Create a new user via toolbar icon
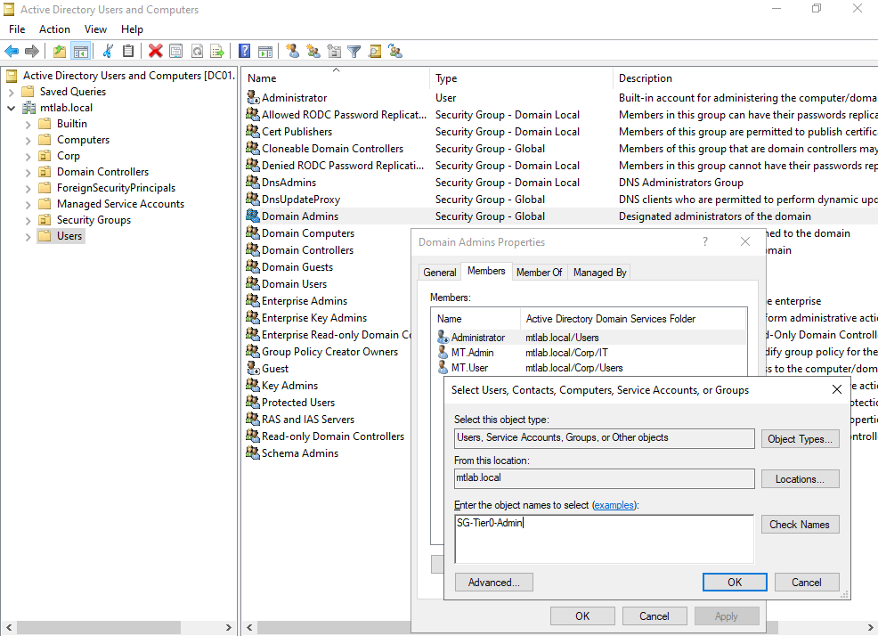The image size is (878, 636). tap(292, 52)
